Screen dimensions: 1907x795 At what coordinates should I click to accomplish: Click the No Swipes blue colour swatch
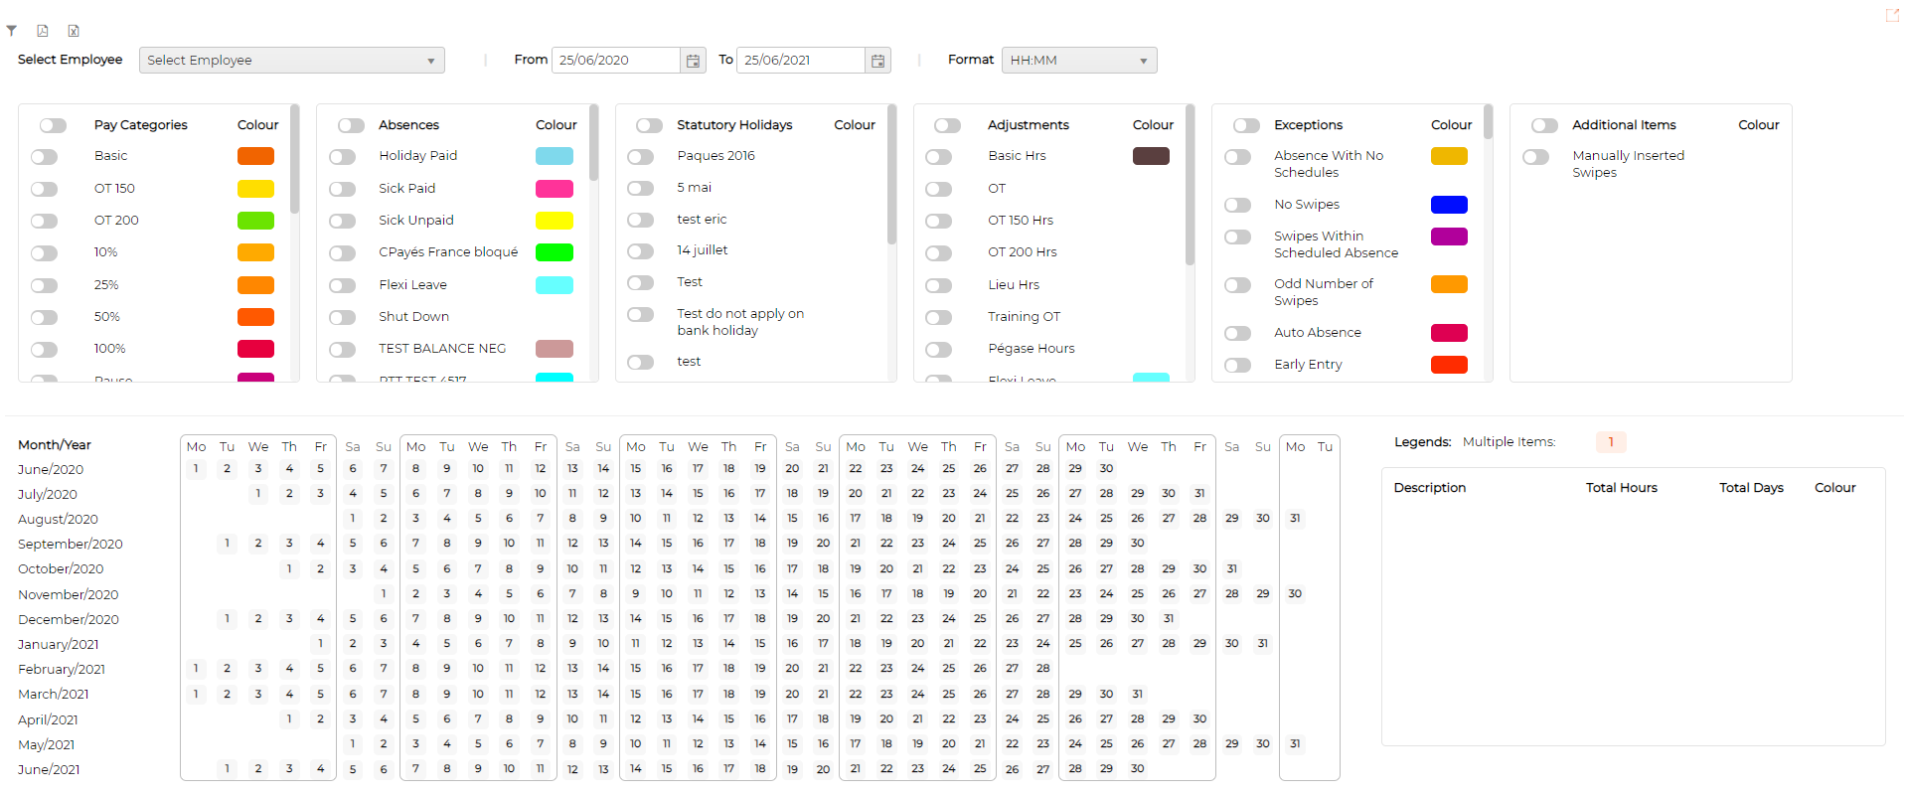pos(1449,205)
